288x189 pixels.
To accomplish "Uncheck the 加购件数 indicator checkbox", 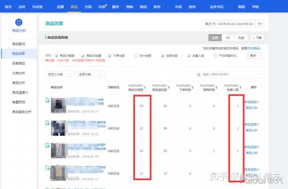I will coord(162,56).
